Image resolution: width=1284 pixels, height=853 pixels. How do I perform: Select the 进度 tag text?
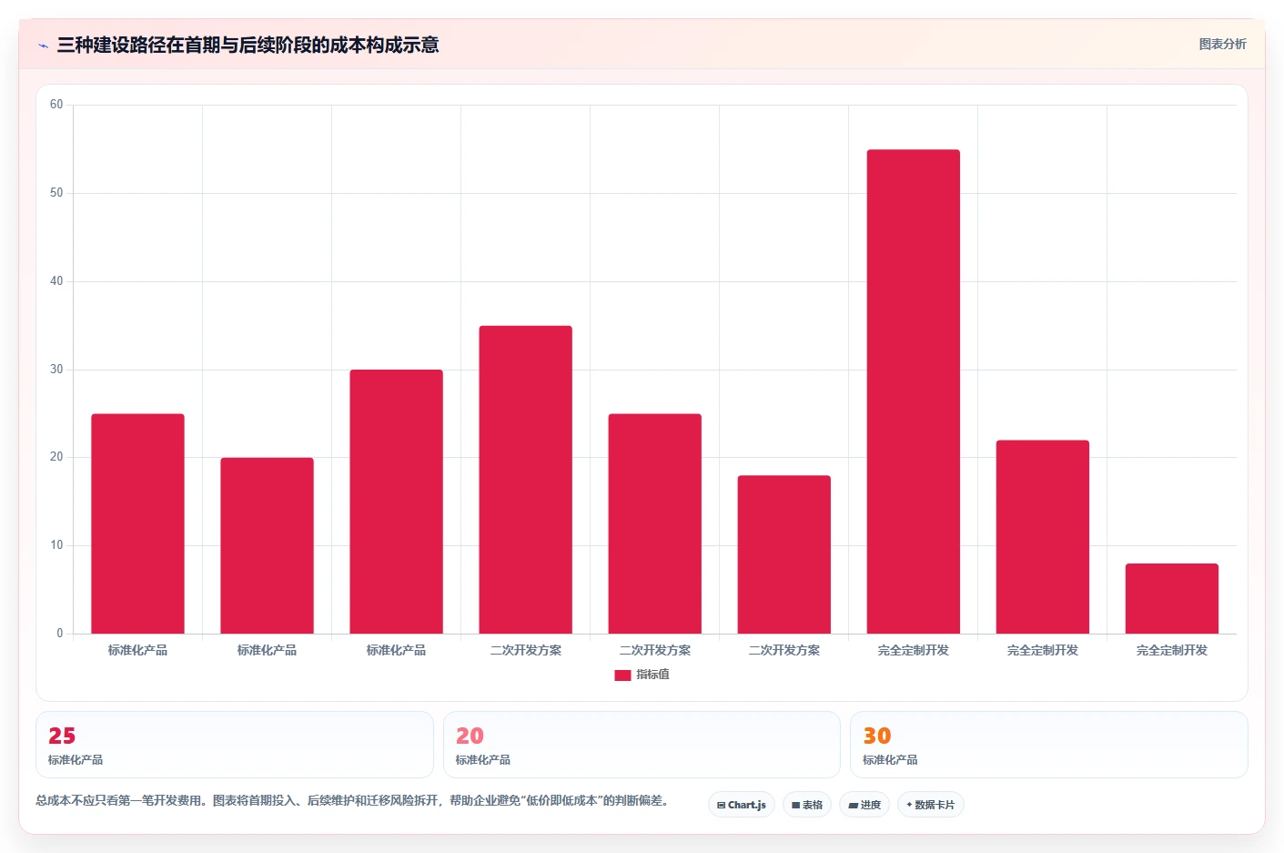871,805
